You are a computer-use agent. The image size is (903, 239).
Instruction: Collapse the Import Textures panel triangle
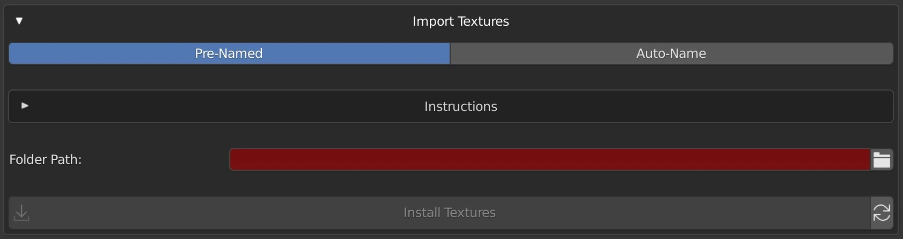pos(19,21)
